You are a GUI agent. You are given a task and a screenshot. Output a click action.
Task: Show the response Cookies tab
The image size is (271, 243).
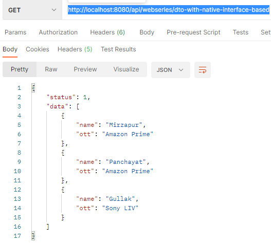pos(38,49)
